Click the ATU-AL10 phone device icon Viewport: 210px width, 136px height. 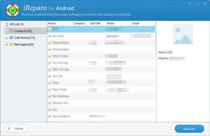tap(7, 24)
